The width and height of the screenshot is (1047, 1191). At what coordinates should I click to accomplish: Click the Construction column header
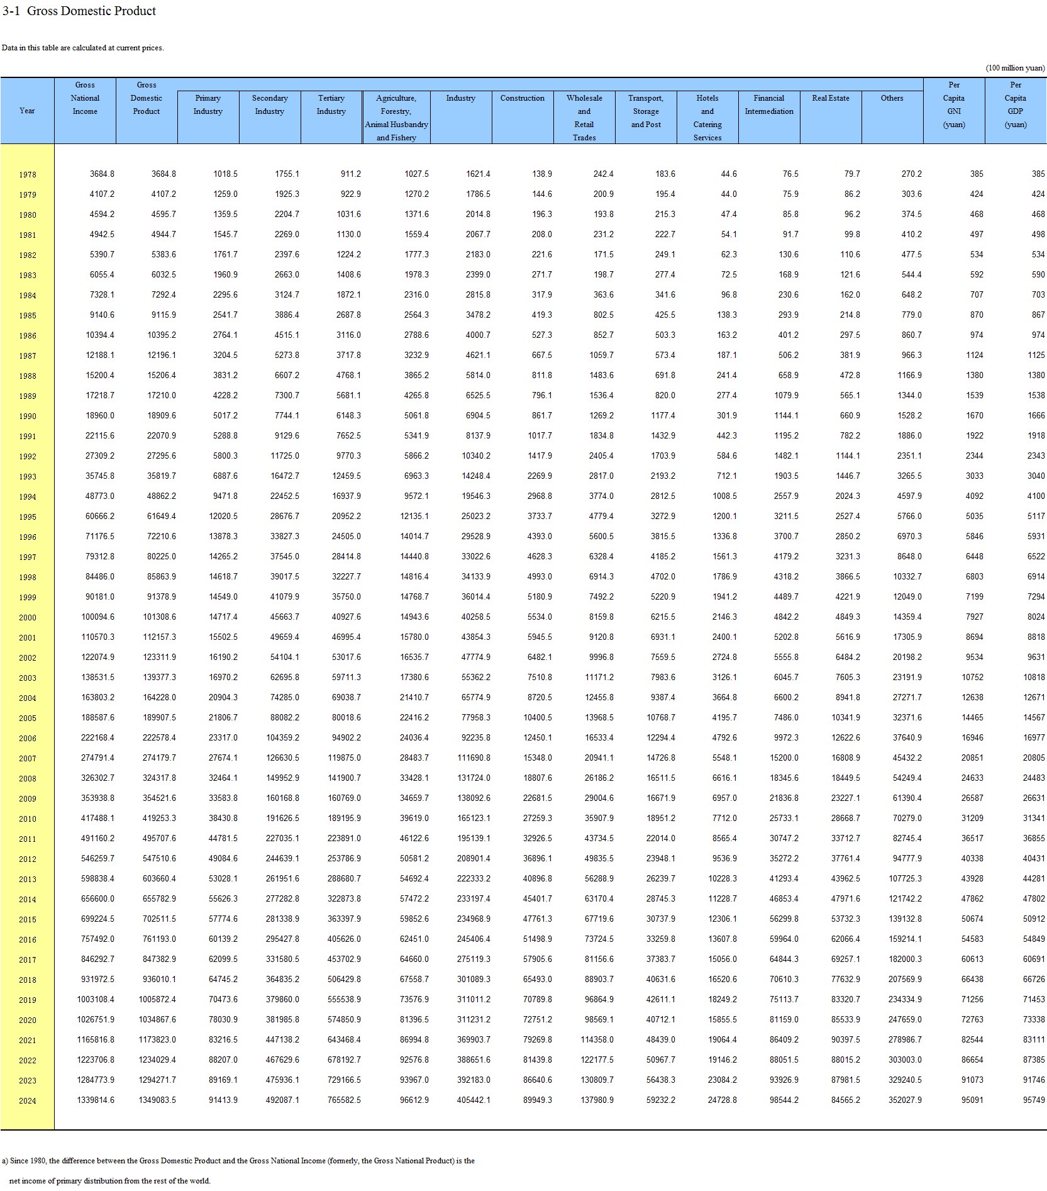pyautogui.click(x=522, y=98)
